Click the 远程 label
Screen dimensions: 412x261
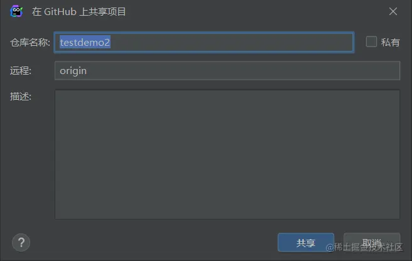click(x=21, y=71)
